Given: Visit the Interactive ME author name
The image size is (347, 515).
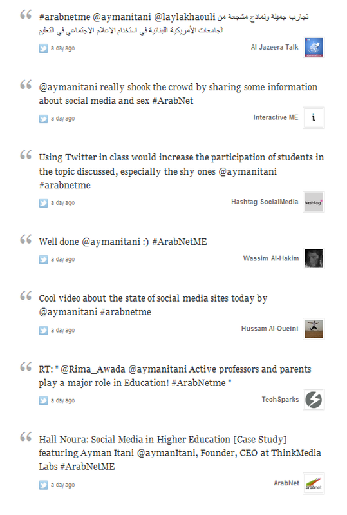Looking at the screenshot, I should tap(276, 117).
